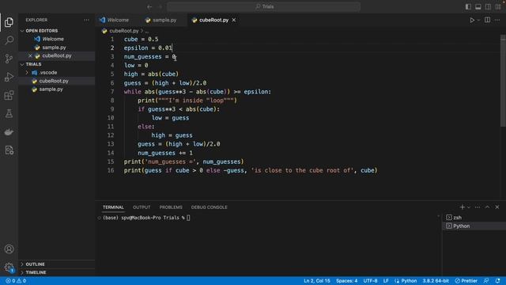Close cubeRoot.py from Open Editors list
506x285 pixels.
(30, 56)
